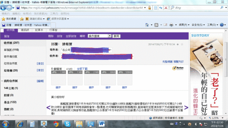Viewport: 228px width, 128px height.
Task: Open the 編輯(E) menu
Action: click(x=16, y=14)
